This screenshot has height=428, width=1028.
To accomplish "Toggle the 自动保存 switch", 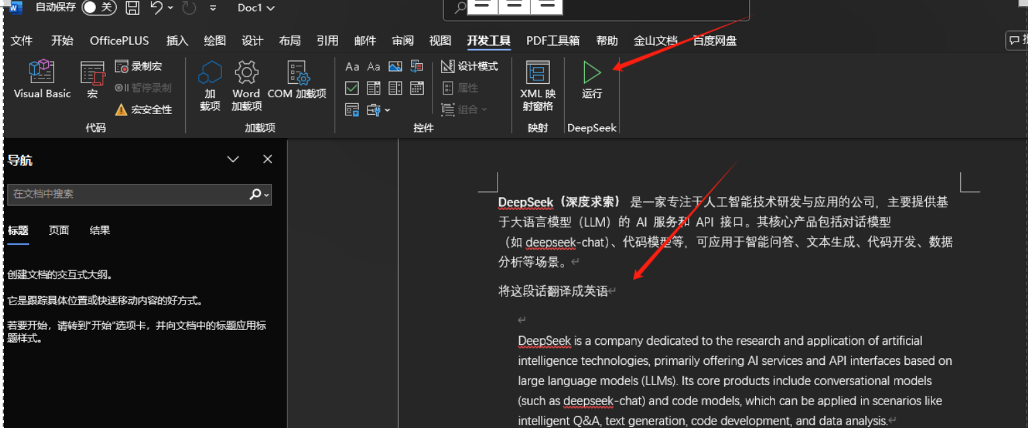I will click(x=98, y=8).
